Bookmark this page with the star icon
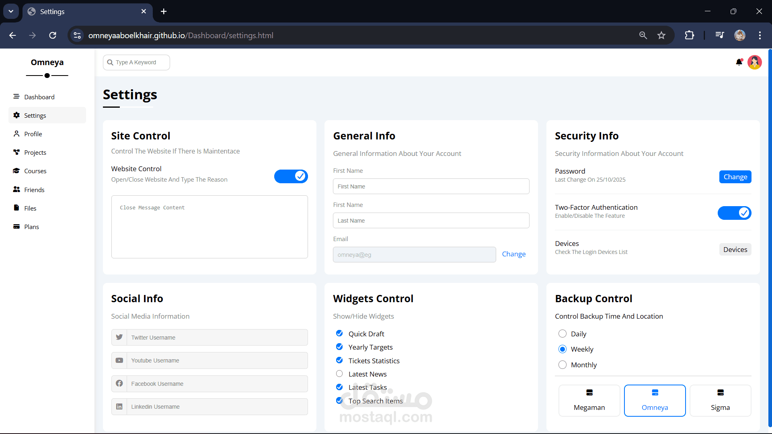 [x=661, y=35]
